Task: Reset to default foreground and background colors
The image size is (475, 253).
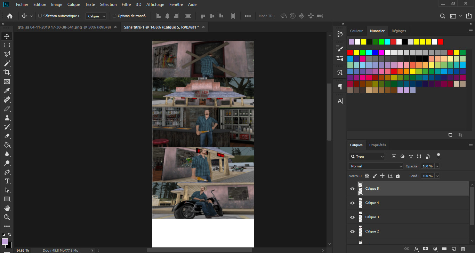Action: (x=3, y=235)
